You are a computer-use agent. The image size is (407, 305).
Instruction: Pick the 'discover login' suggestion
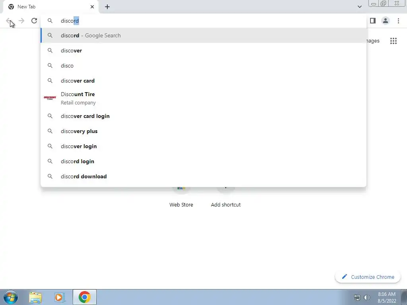click(203, 146)
